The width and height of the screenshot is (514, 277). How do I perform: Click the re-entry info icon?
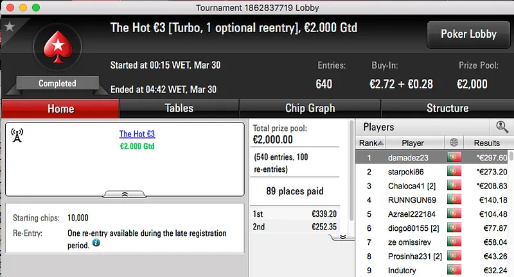[96, 244]
